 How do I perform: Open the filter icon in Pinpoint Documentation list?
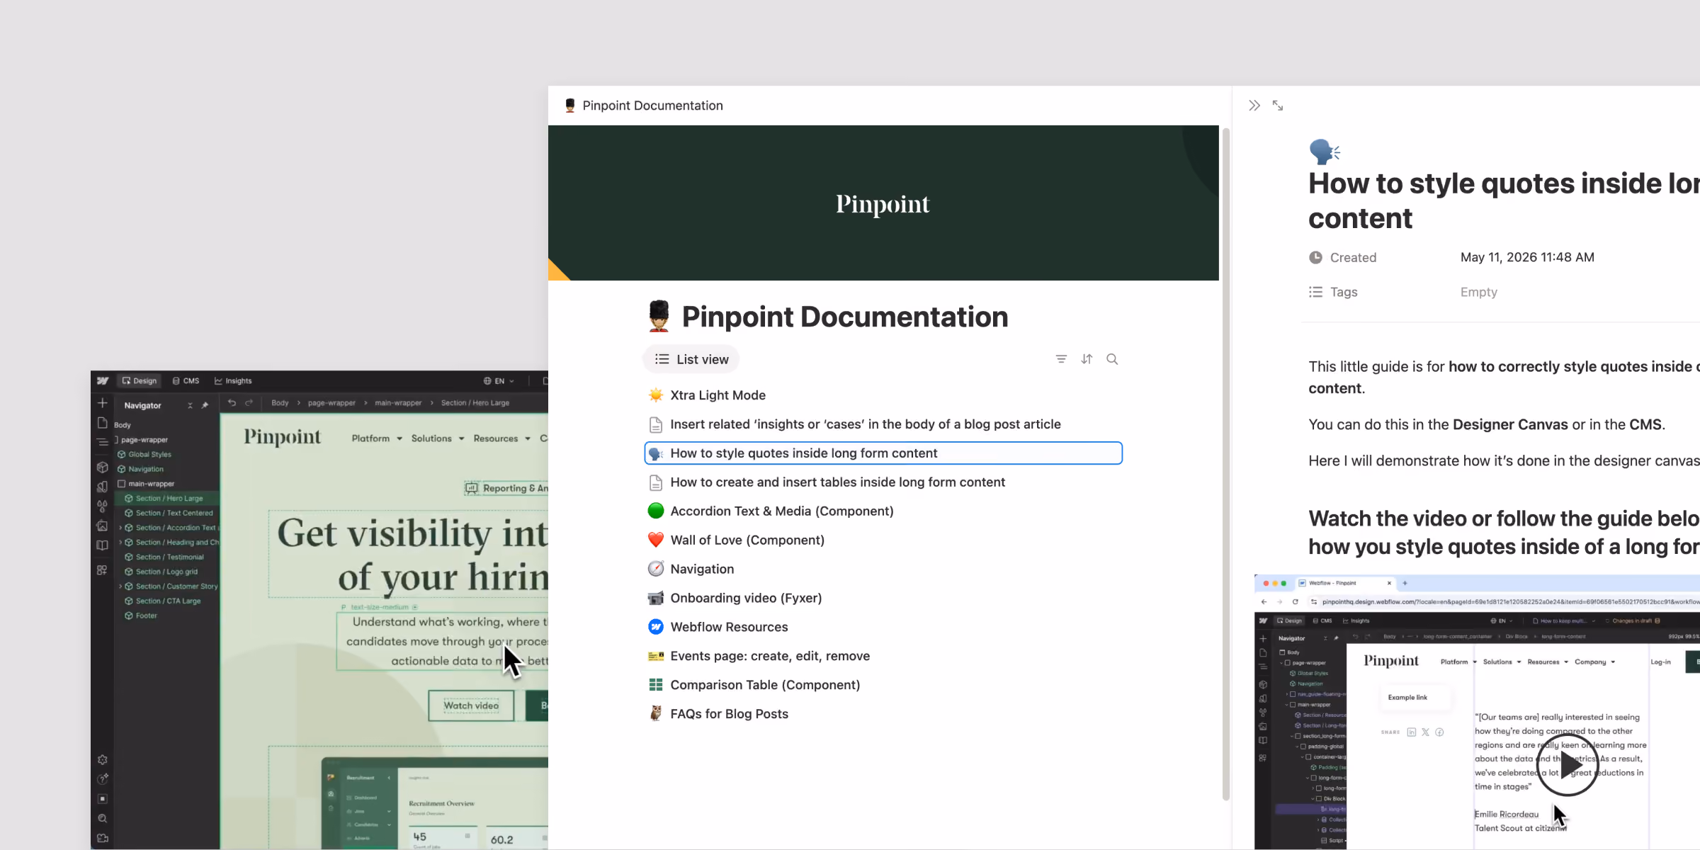pos(1061,359)
